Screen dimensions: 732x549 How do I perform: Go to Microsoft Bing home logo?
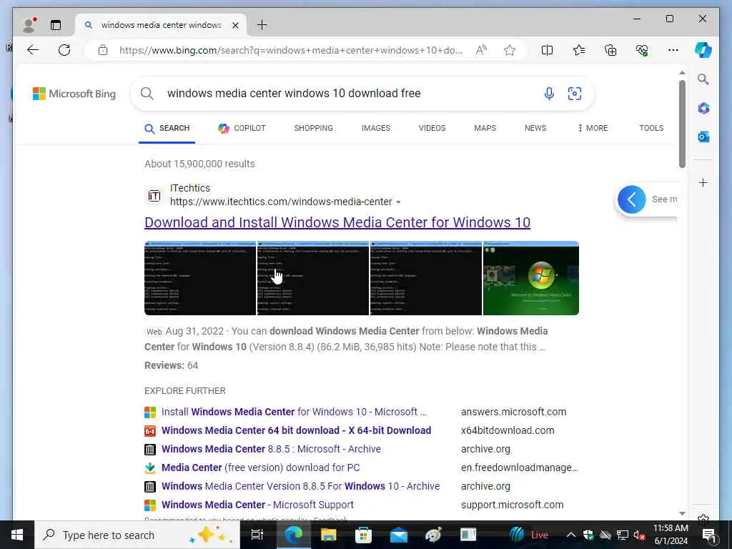[x=74, y=94]
